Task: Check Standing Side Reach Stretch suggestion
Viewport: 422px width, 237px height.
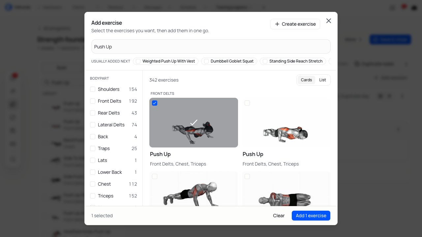Action: (x=265, y=61)
